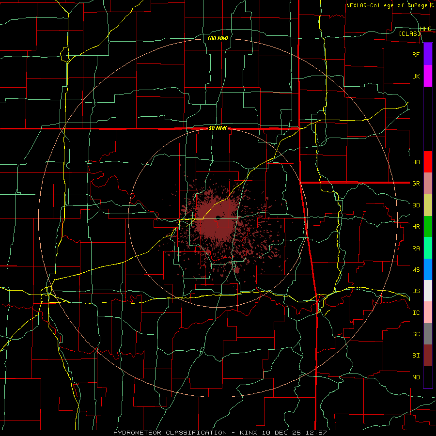The width and height of the screenshot is (436, 436).
Task: Click the WS legend label
Action: 416,270
